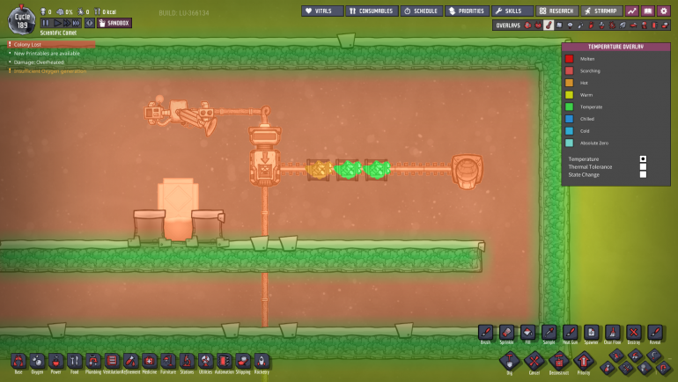Select the sandbox Sprinkle tool
The image size is (678, 382).
point(507,333)
